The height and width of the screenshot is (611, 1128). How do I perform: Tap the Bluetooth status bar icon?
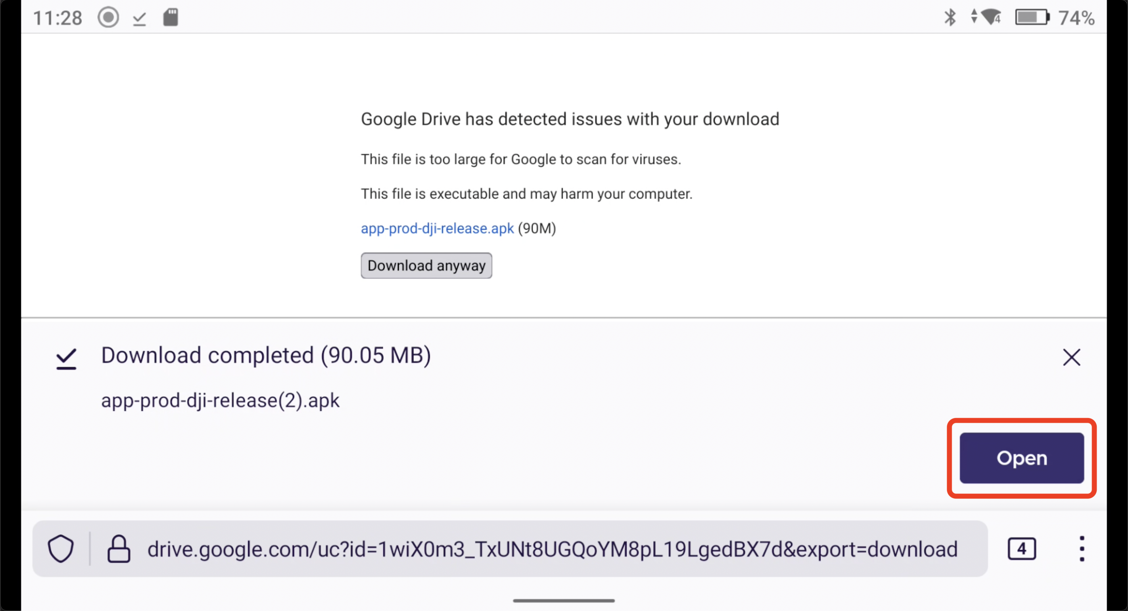click(x=950, y=18)
